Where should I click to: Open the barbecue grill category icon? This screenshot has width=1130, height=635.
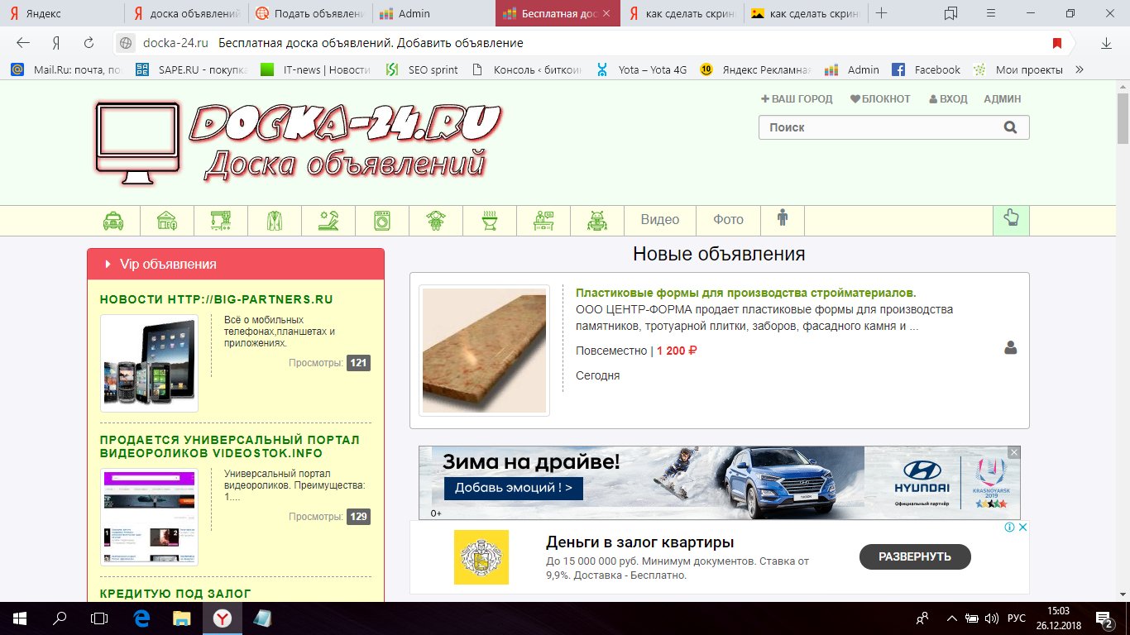point(490,220)
